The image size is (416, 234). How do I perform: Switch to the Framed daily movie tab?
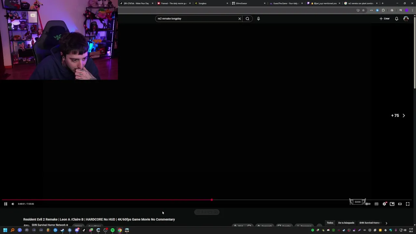tap(174, 3)
